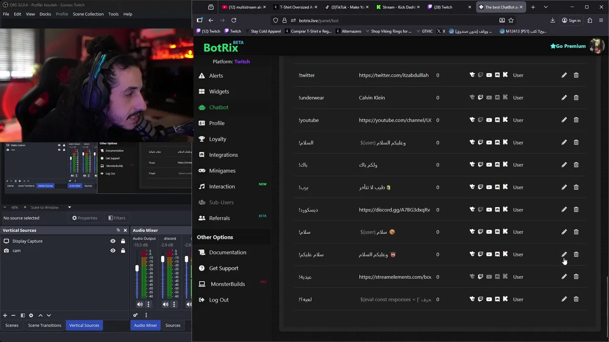
Task: Open Documentation under Other Options
Action: pos(222,252)
